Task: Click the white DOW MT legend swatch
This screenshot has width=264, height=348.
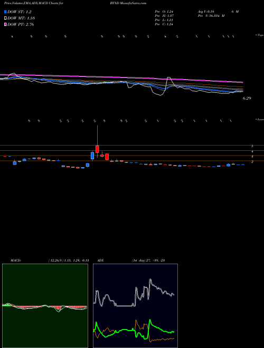Action: tap(5, 18)
